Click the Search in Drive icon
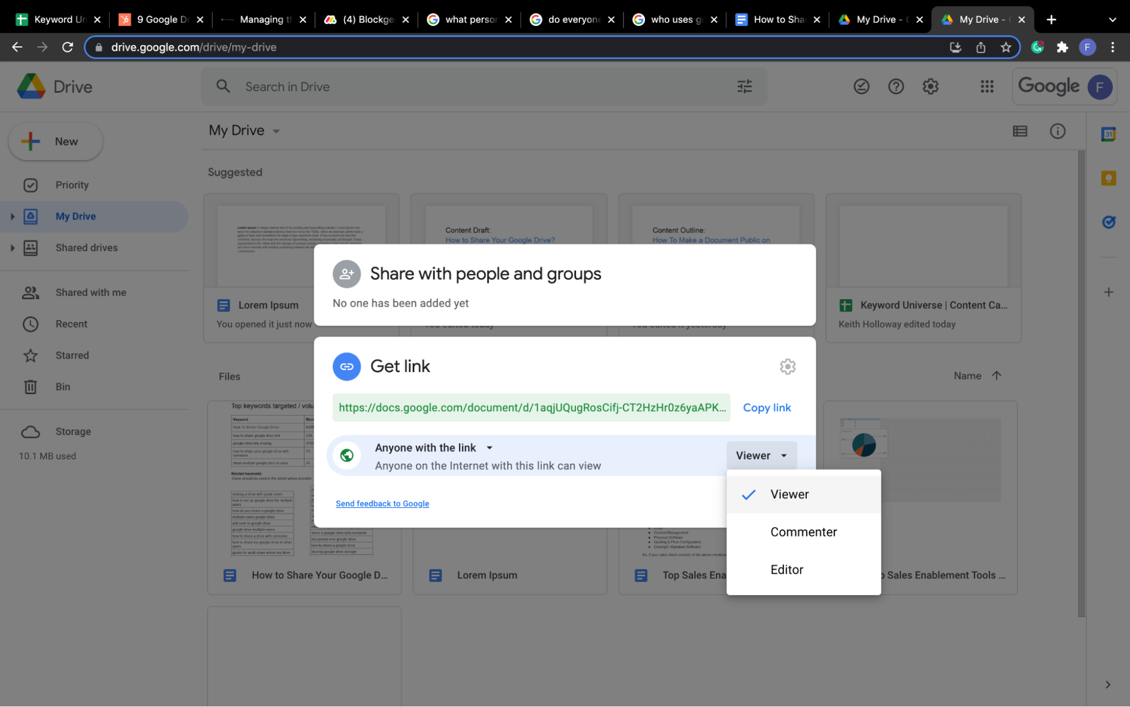Image resolution: width=1130 pixels, height=707 pixels. pos(223,87)
